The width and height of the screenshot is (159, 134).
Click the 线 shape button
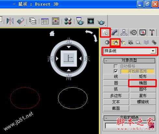click(116, 77)
